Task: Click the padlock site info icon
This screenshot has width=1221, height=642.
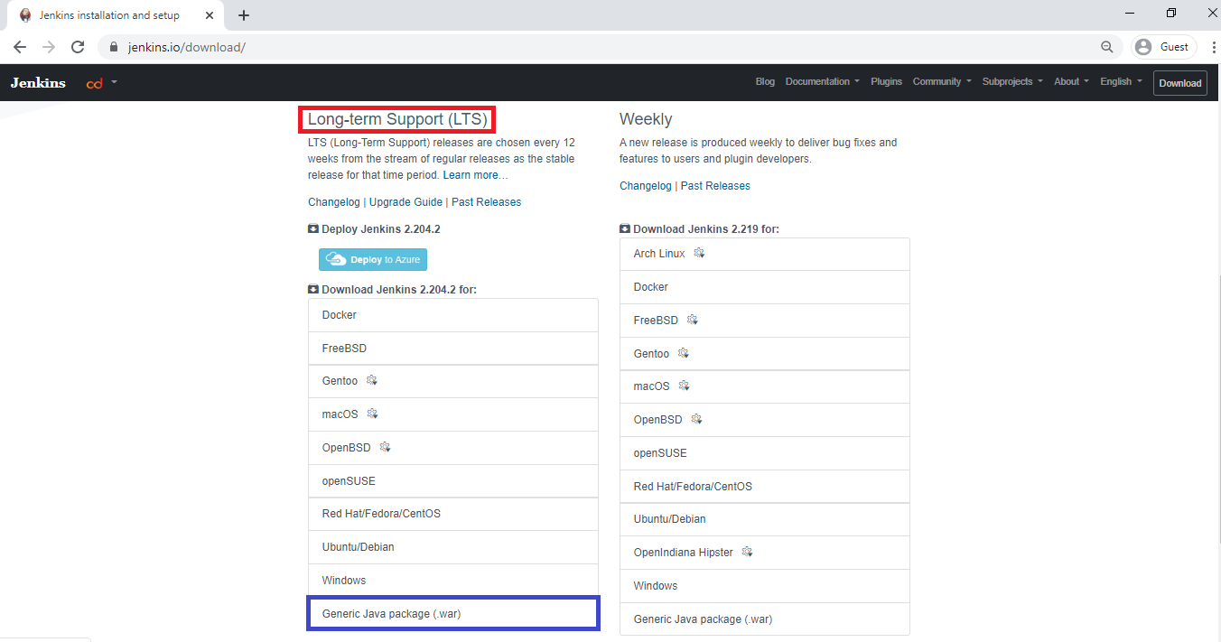Action: coord(114,47)
